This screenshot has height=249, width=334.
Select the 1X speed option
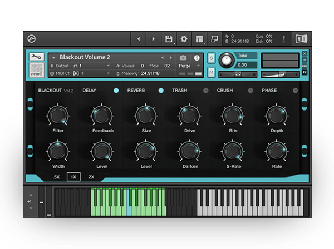pyautogui.click(x=73, y=177)
